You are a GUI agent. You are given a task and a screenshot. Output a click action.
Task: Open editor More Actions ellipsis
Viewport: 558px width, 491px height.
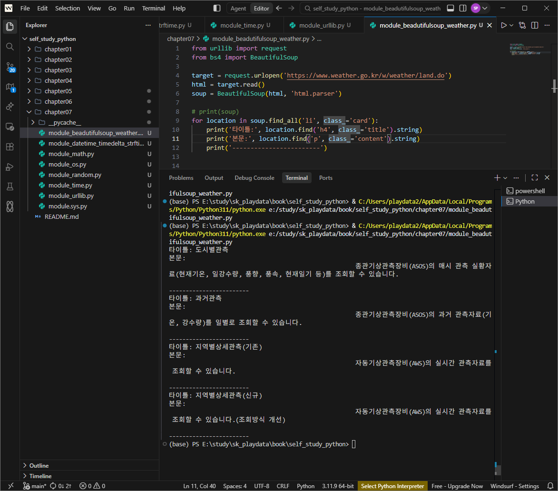[547, 25]
